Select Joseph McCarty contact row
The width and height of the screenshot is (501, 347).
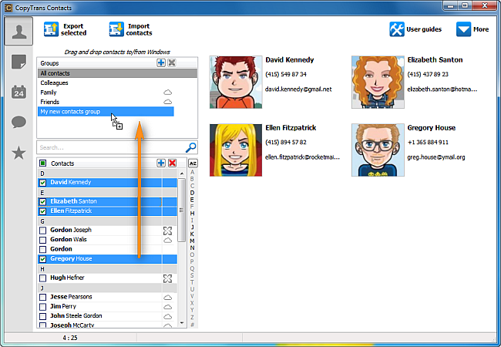107,325
